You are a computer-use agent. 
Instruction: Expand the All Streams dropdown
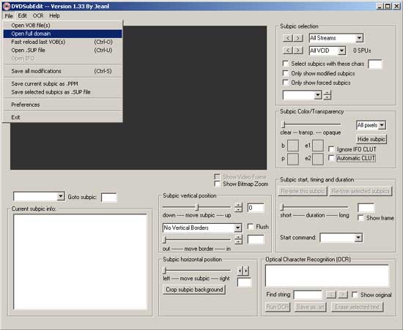pos(359,38)
